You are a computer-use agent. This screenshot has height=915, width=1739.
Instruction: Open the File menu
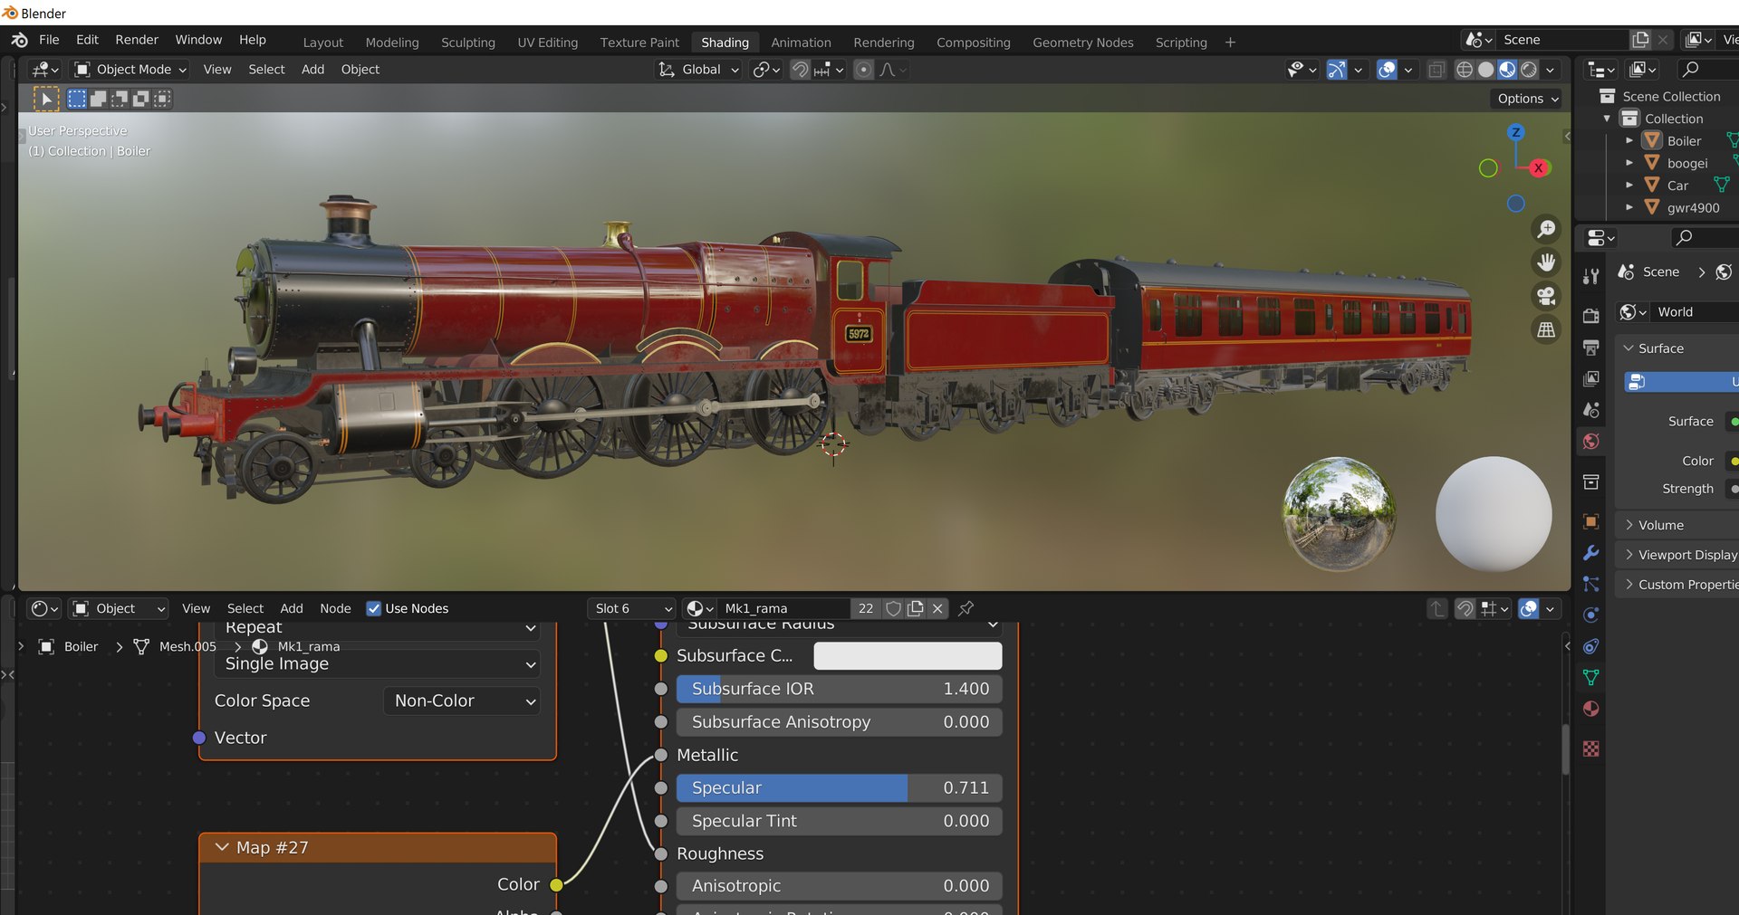click(x=49, y=40)
